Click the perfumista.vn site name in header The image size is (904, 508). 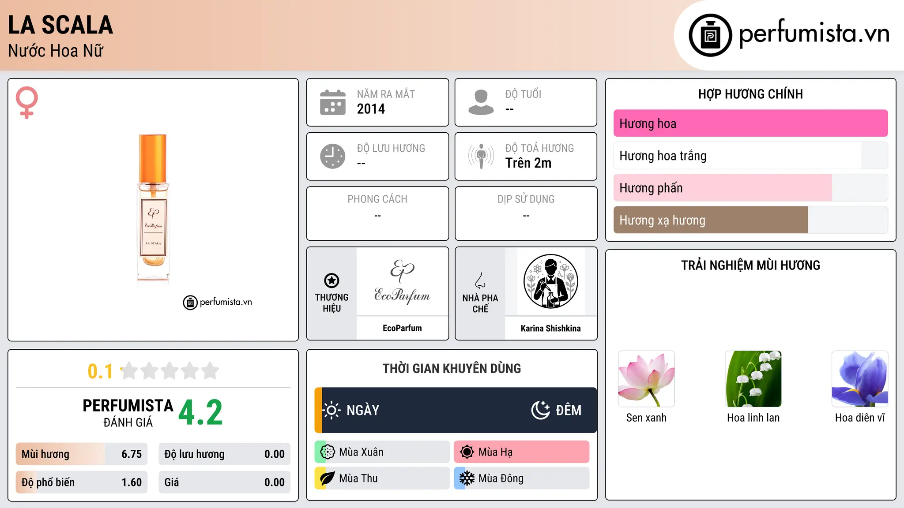(x=814, y=34)
